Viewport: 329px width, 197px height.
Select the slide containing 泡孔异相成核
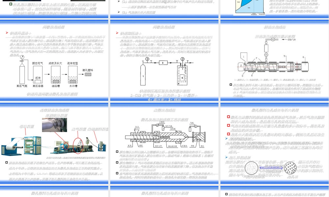coord(274,143)
